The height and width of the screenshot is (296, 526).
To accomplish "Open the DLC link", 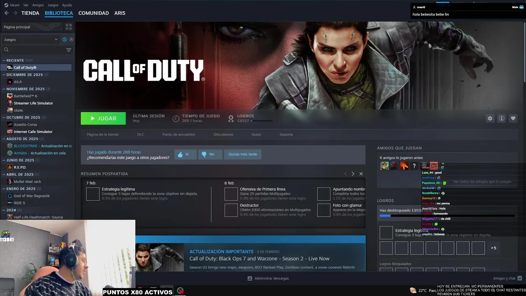I will pos(141,134).
